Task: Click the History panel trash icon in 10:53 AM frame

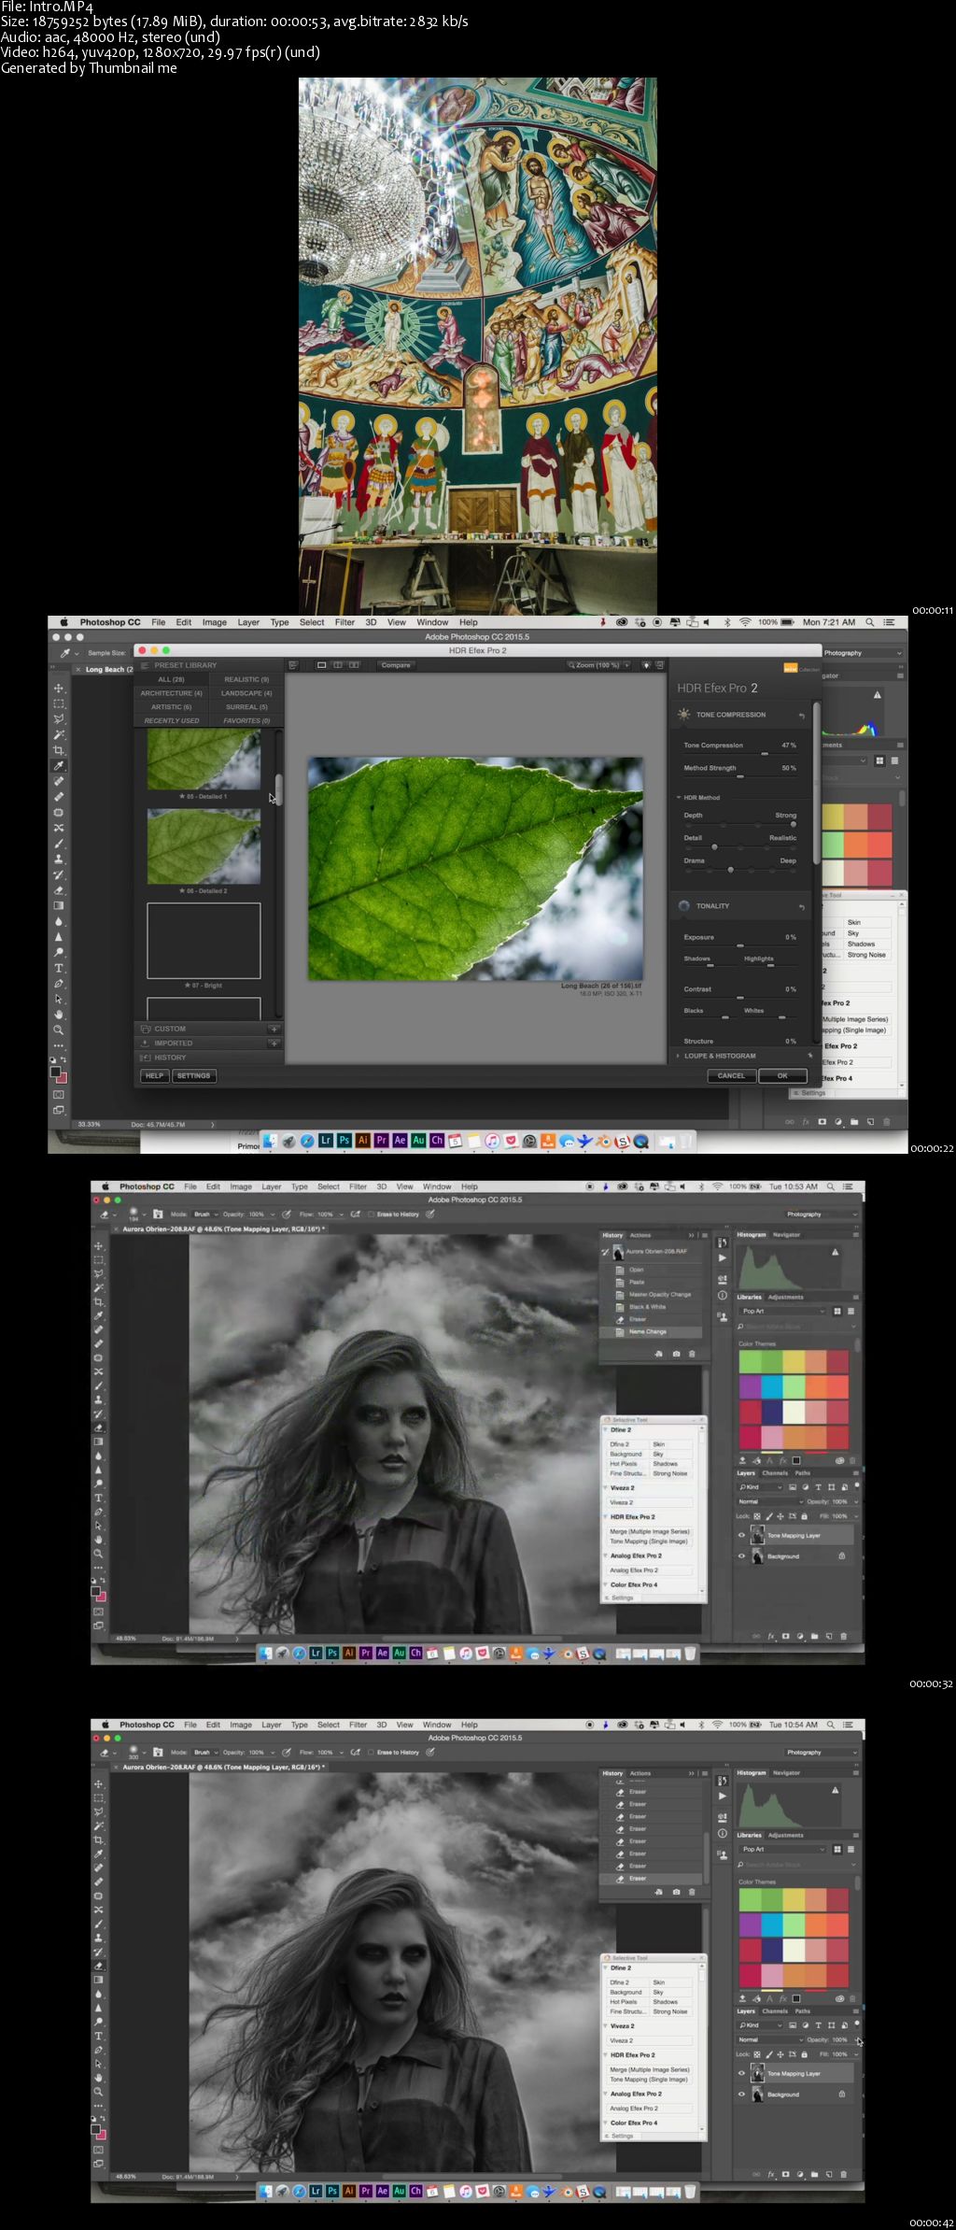Action: (x=692, y=1354)
